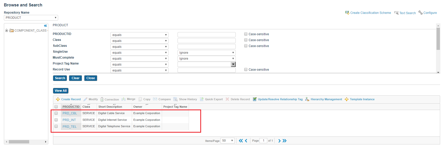Click the Hierarchy Management icon
443x146 pixels.
[x=307, y=99]
